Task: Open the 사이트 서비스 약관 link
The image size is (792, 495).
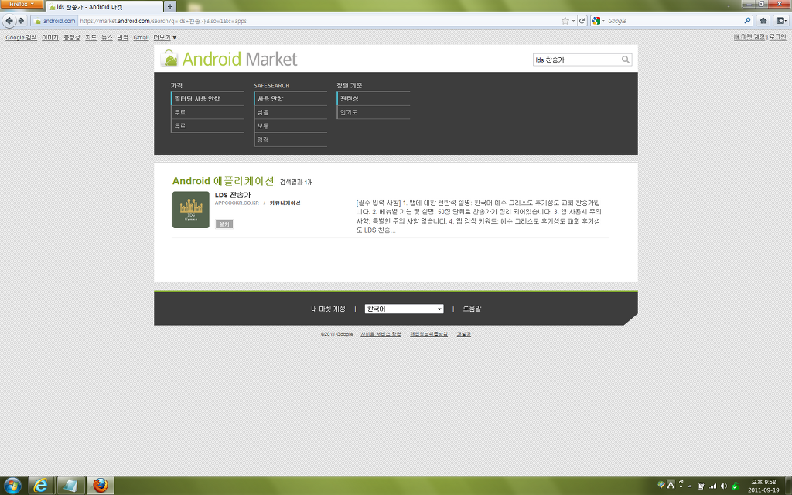Action: click(381, 334)
